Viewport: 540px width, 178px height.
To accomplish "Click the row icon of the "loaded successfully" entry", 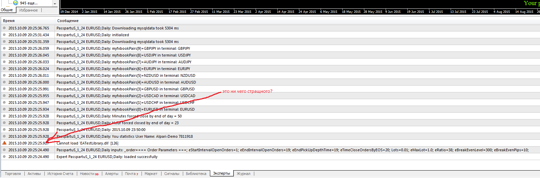I will coord(4,157).
